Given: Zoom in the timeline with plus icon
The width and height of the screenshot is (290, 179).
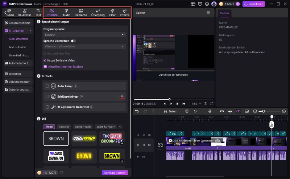Looking at the screenshot, I should 284,111.
